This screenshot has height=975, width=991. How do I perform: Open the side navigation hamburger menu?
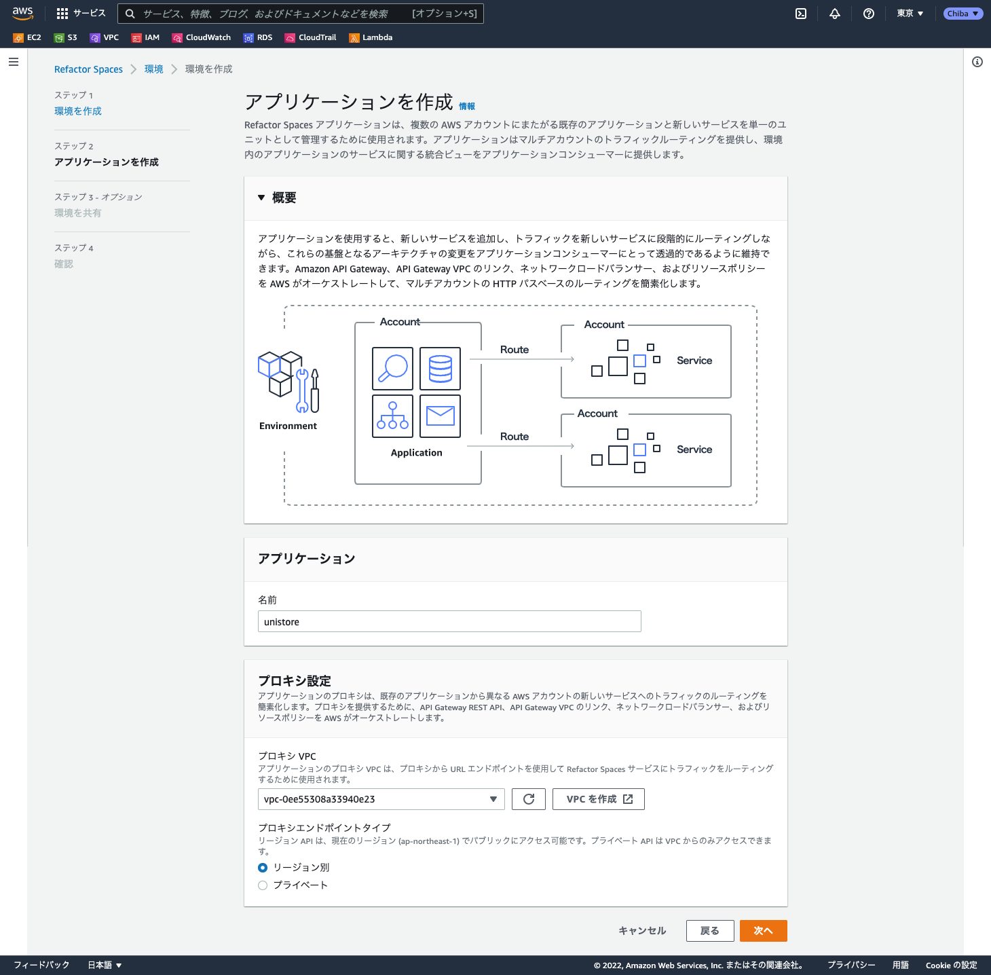pos(13,62)
